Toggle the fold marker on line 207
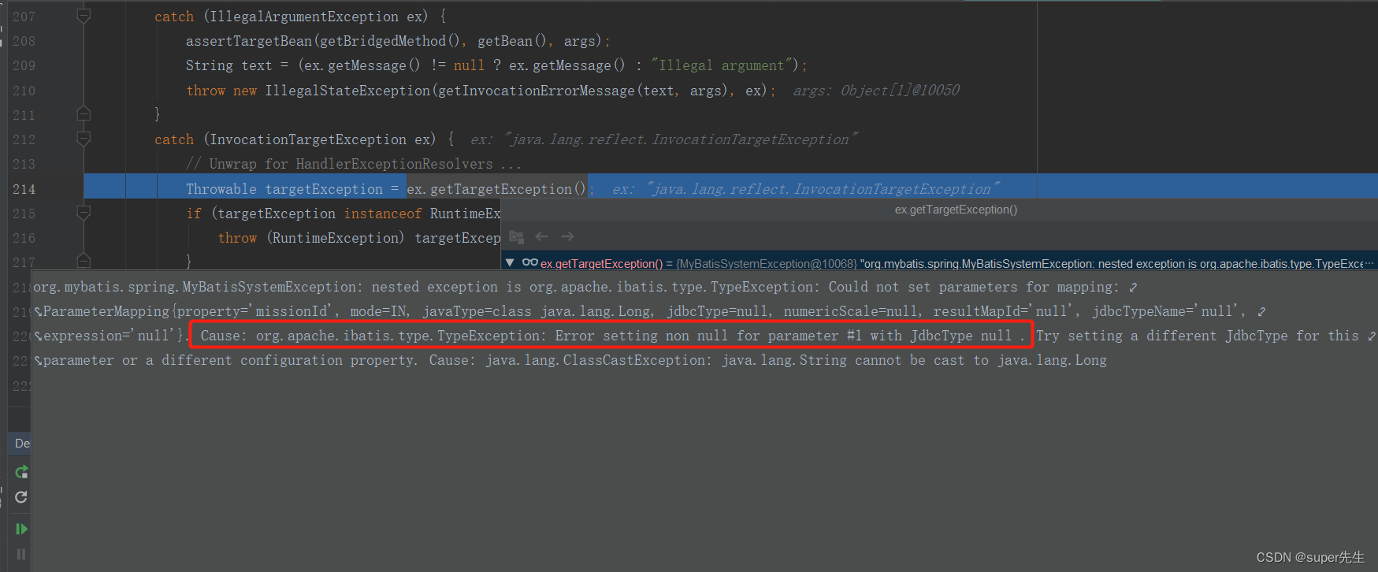Screen dimensions: 1378x572 (x=84, y=16)
